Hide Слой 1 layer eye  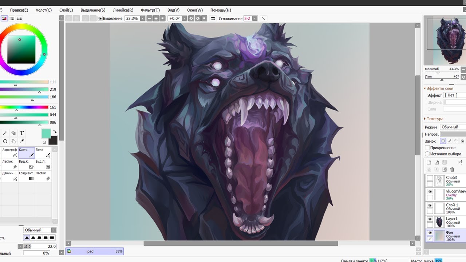coord(430,206)
